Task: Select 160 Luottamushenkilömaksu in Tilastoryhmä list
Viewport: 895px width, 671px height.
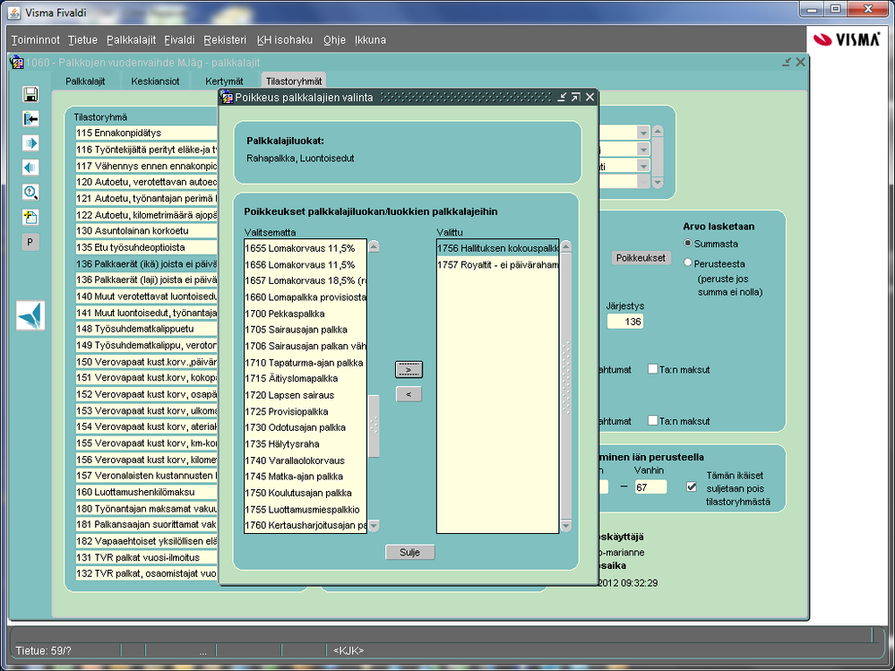Action: pyautogui.click(x=147, y=492)
